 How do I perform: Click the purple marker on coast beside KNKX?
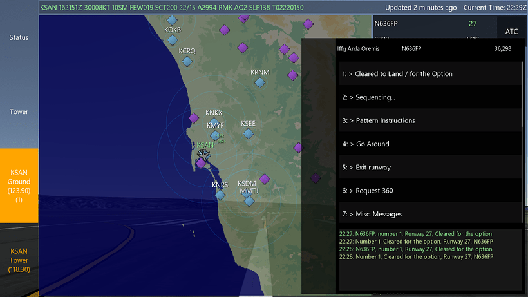point(194,118)
